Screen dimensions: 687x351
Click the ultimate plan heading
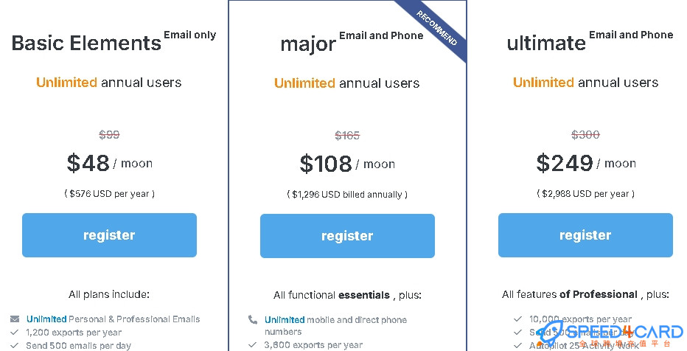coord(546,43)
